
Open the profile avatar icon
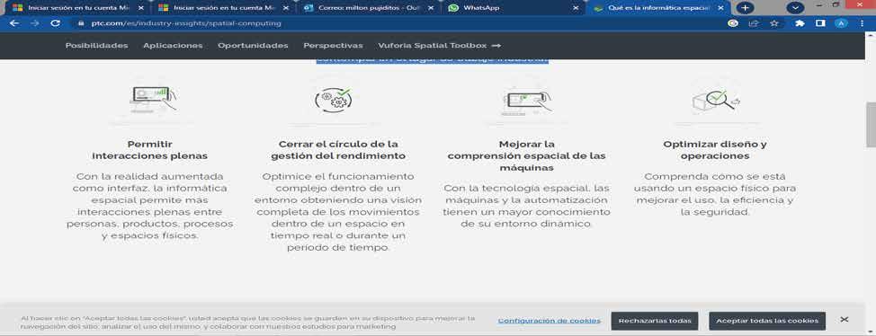click(841, 23)
